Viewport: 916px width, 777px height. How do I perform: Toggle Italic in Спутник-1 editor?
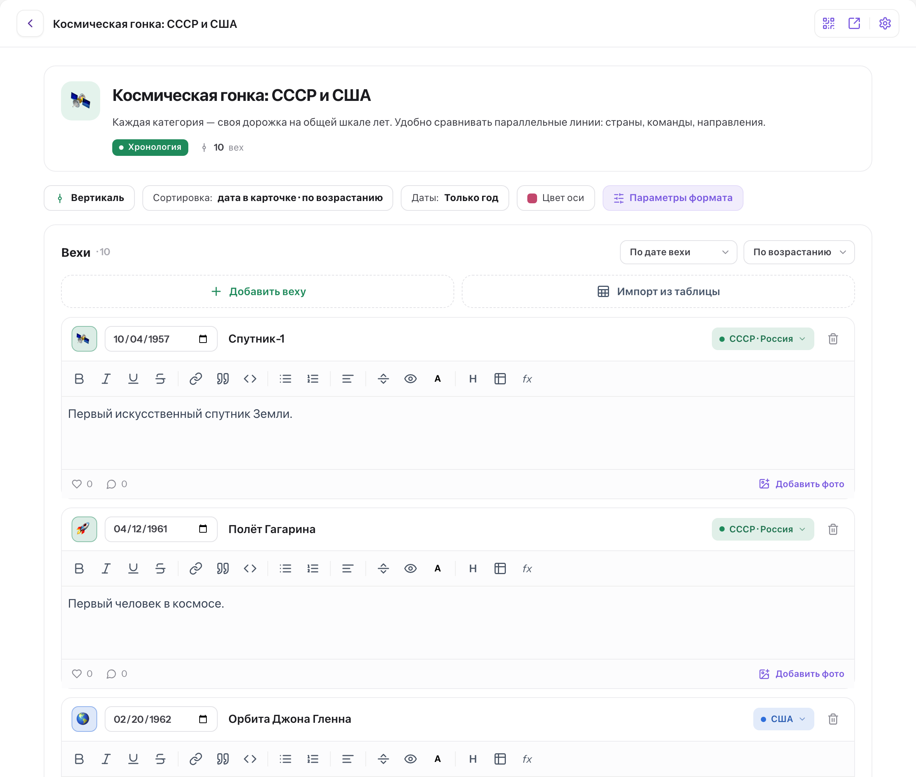(106, 379)
